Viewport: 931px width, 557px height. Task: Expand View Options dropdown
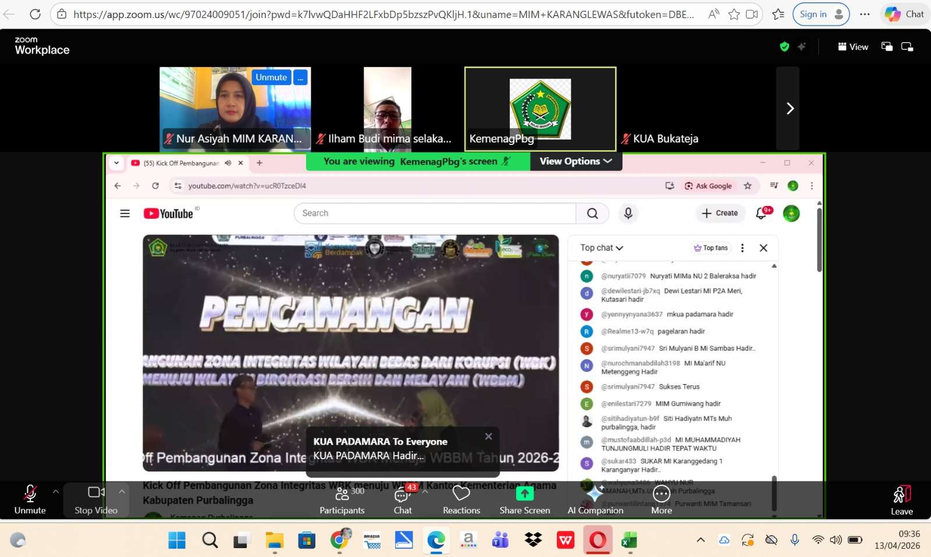pyautogui.click(x=575, y=161)
